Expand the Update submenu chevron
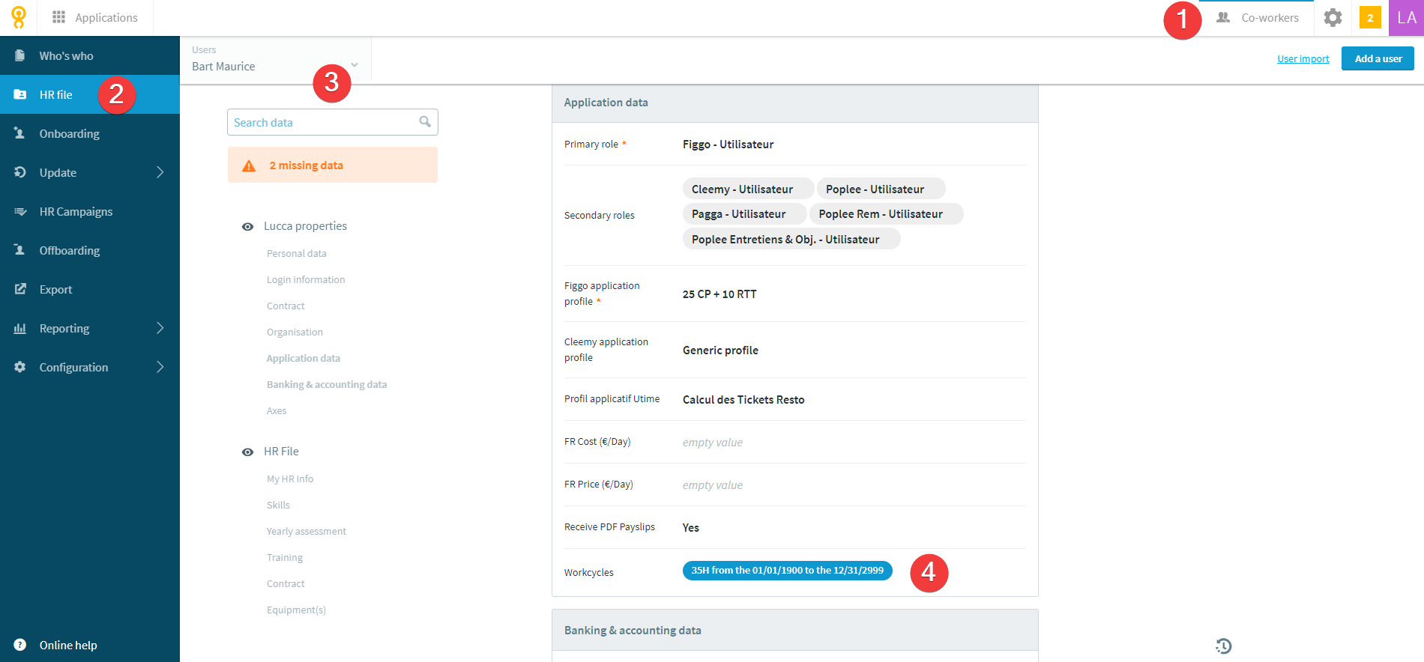Viewport: 1424px width, 662px height. pyautogui.click(x=160, y=172)
